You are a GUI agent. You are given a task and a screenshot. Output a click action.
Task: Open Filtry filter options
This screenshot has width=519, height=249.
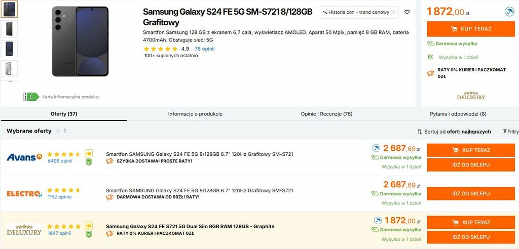pos(510,132)
